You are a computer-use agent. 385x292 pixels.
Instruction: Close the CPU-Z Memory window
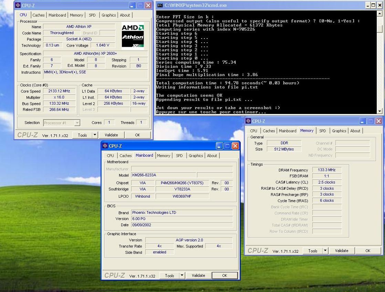(378, 121)
